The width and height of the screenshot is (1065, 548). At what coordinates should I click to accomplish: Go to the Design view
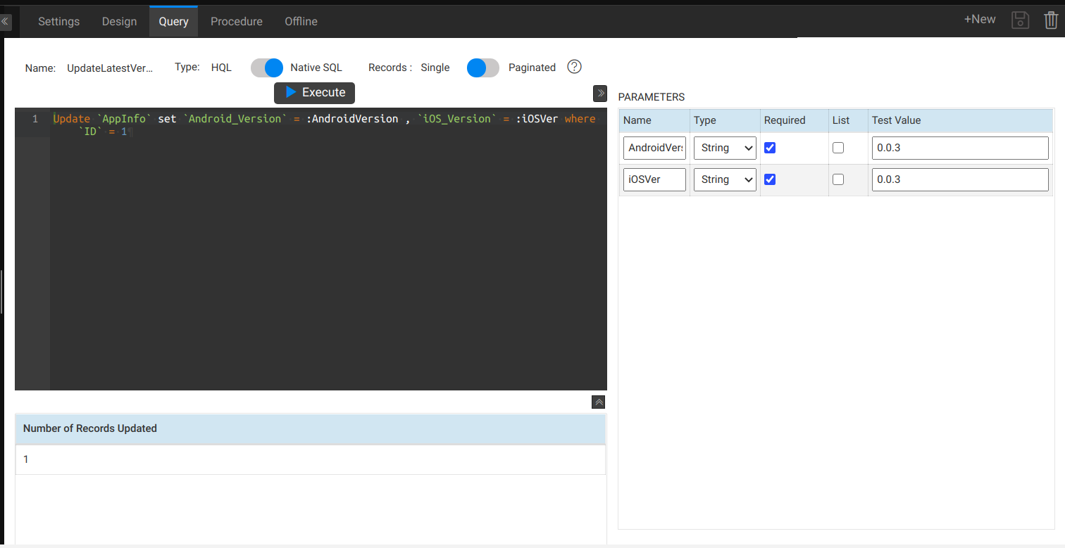point(120,21)
